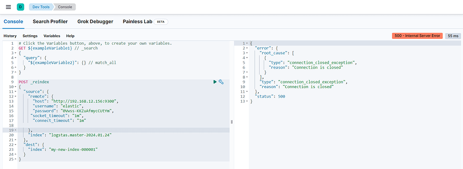Screen dimensions: 463x169
Task: Open the Grok Debugger tab
Action: pyautogui.click(x=95, y=22)
